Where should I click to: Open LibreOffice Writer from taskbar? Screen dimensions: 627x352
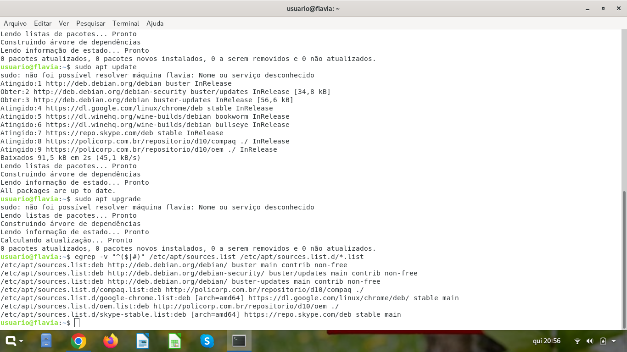[143, 341]
